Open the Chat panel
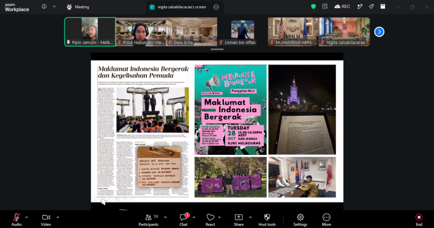Viewport: 434px width, 228px height. tap(184, 220)
